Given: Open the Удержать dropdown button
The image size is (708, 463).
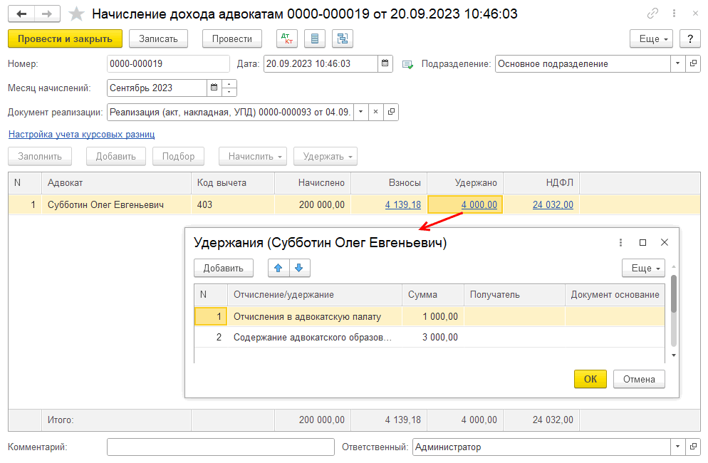Looking at the screenshot, I should tap(327, 156).
